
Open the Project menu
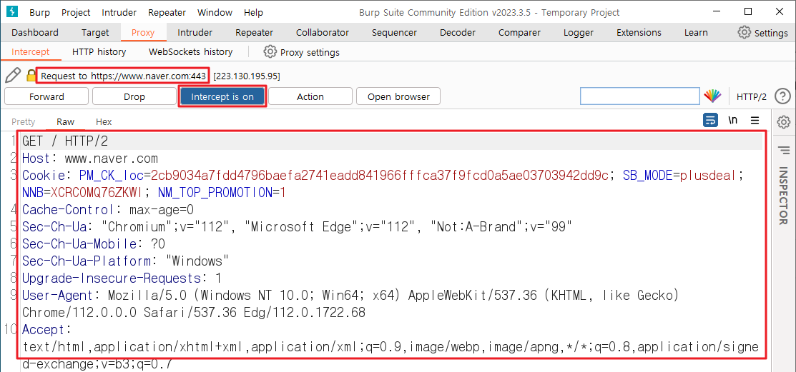[x=76, y=12]
